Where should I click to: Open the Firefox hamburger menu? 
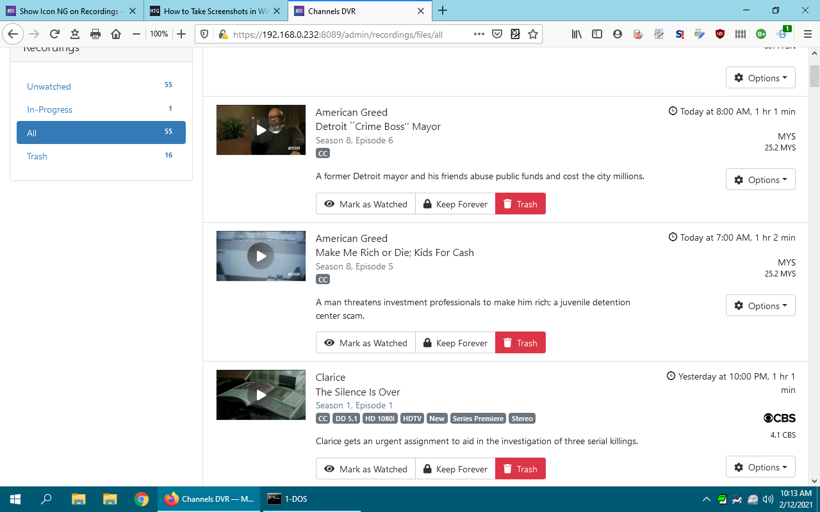click(807, 34)
